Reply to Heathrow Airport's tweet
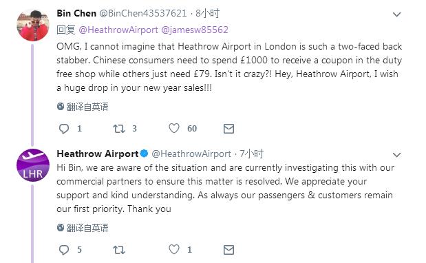The height and width of the screenshot is (263, 426). click(x=64, y=250)
